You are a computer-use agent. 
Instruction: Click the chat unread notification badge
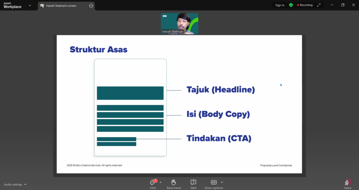click(x=155, y=181)
